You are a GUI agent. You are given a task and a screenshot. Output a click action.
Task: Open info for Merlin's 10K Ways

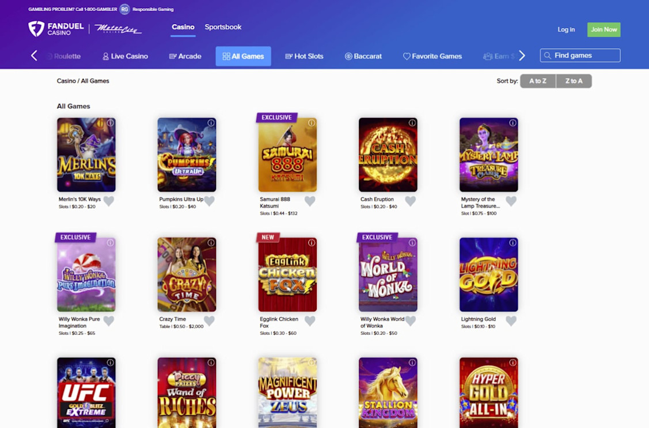pos(110,123)
